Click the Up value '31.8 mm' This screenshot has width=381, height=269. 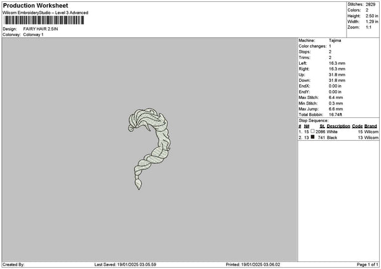(337, 75)
